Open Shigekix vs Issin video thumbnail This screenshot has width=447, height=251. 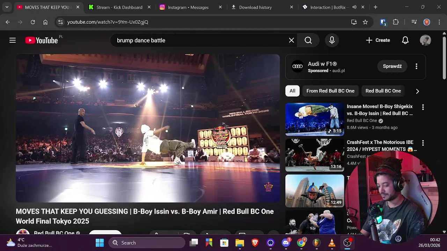(x=315, y=119)
